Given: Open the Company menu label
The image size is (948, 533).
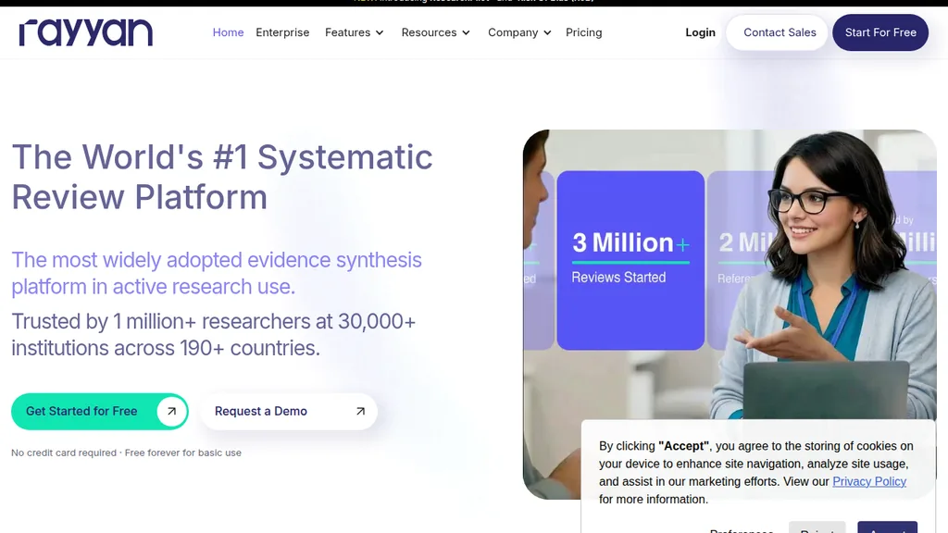Looking at the screenshot, I should 513,32.
